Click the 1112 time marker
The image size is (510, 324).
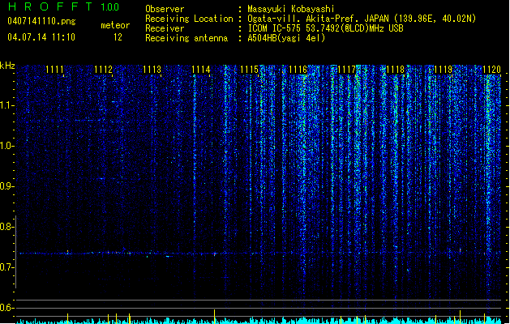(103, 70)
